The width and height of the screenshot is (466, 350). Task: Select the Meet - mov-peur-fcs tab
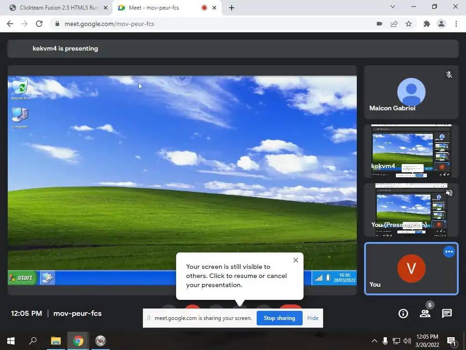pos(167,8)
